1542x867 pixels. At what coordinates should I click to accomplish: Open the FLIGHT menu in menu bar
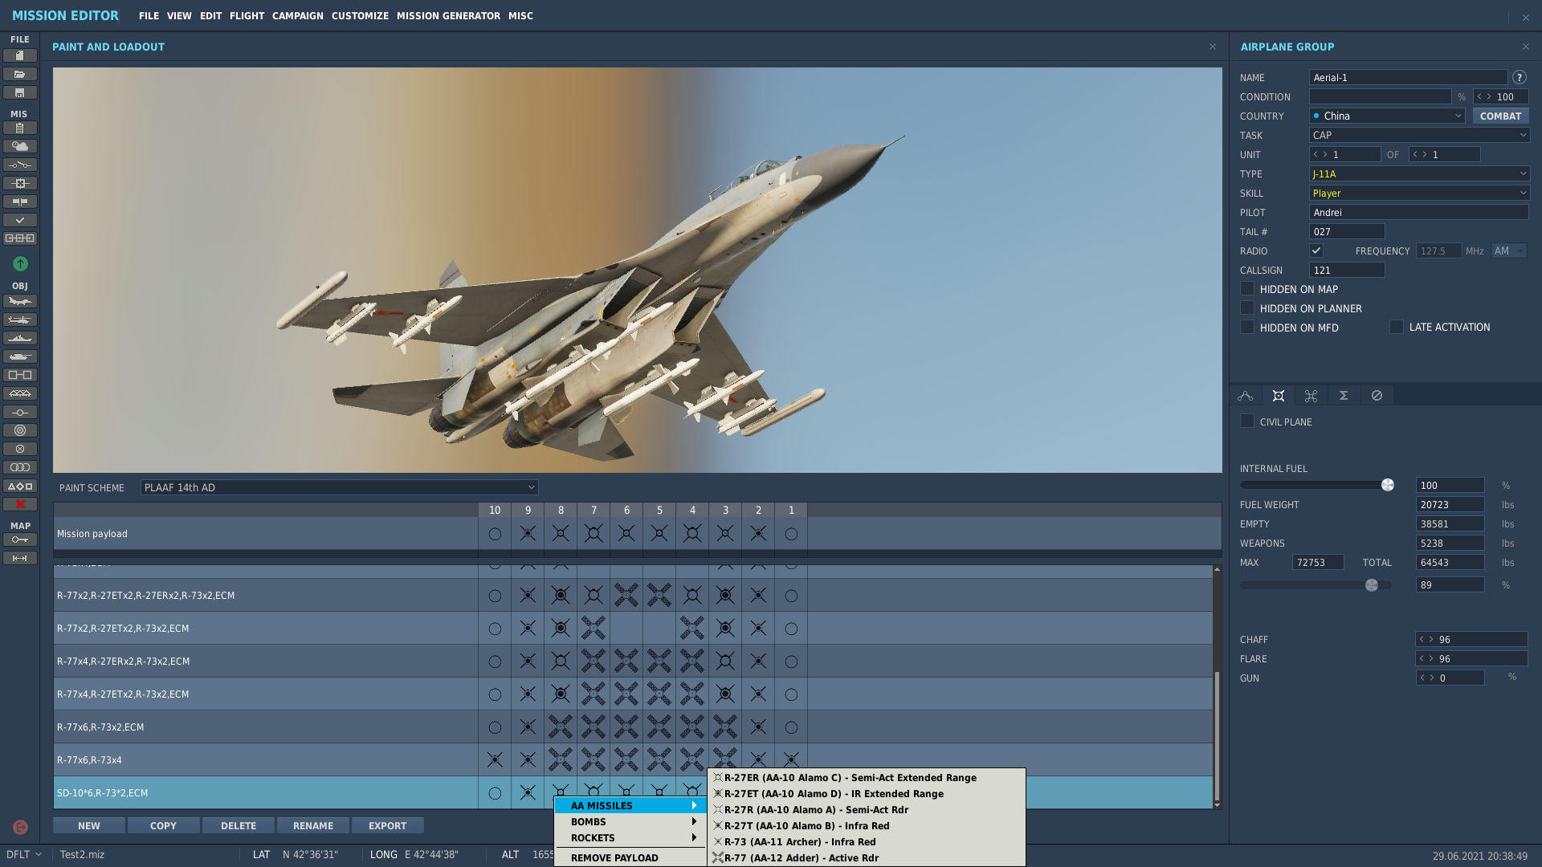click(x=247, y=15)
